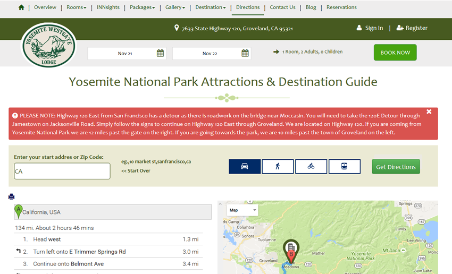Open the INNsights menu item
452x274 pixels.
click(108, 7)
